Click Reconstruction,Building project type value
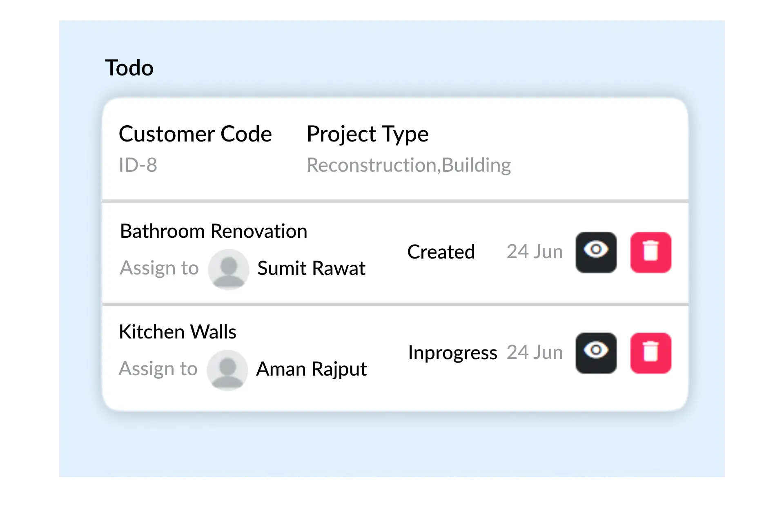Image resolution: width=784 pixels, height=522 pixels. [408, 165]
